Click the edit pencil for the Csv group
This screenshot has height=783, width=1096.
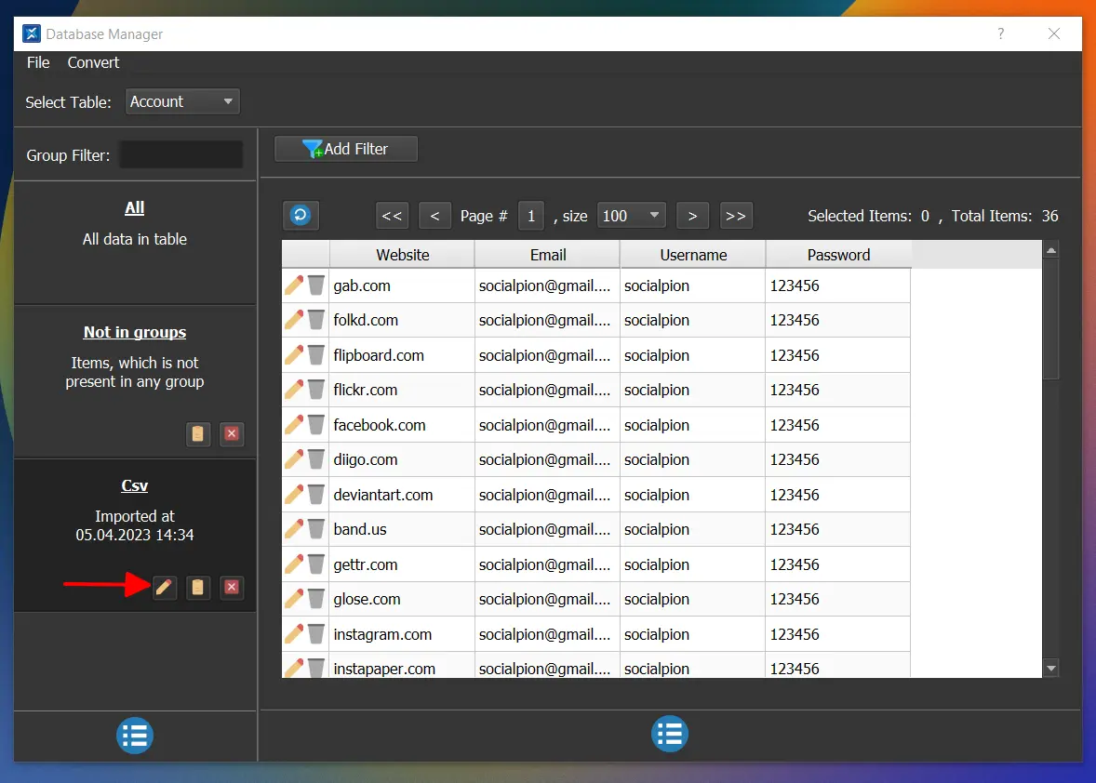pos(164,587)
